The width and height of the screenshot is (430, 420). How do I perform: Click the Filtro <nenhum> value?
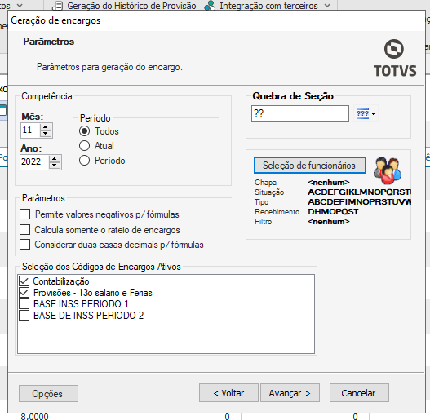click(329, 222)
